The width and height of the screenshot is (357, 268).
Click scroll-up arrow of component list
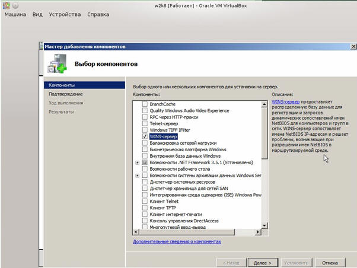pyautogui.click(x=264, y=104)
